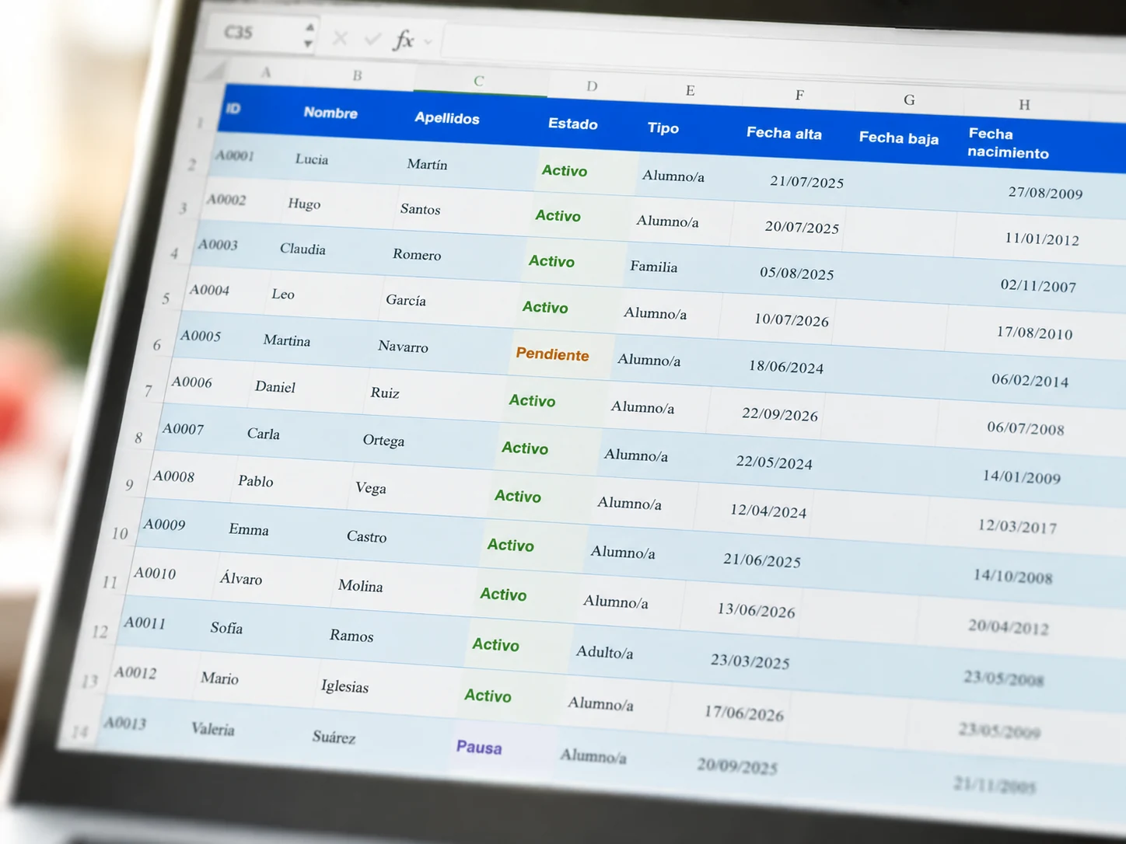The image size is (1126, 844).
Task: Click the name cell 'Claudia'
Action: click(302, 249)
